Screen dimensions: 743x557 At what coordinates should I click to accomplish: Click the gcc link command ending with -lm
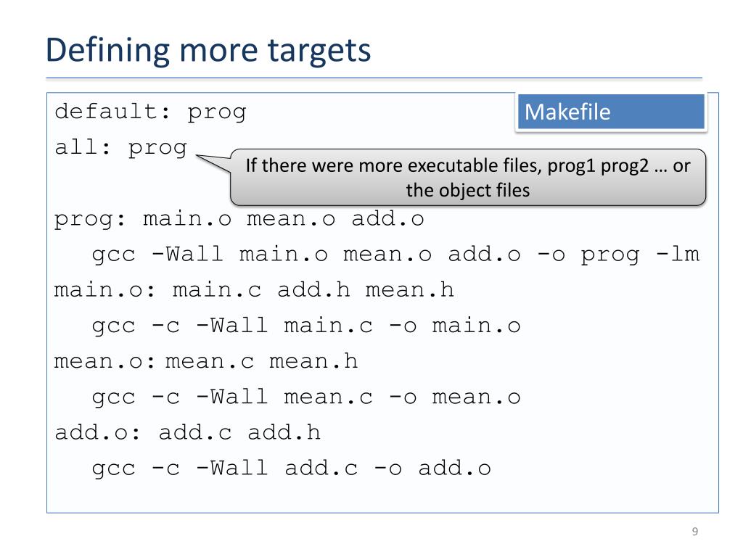(x=395, y=255)
